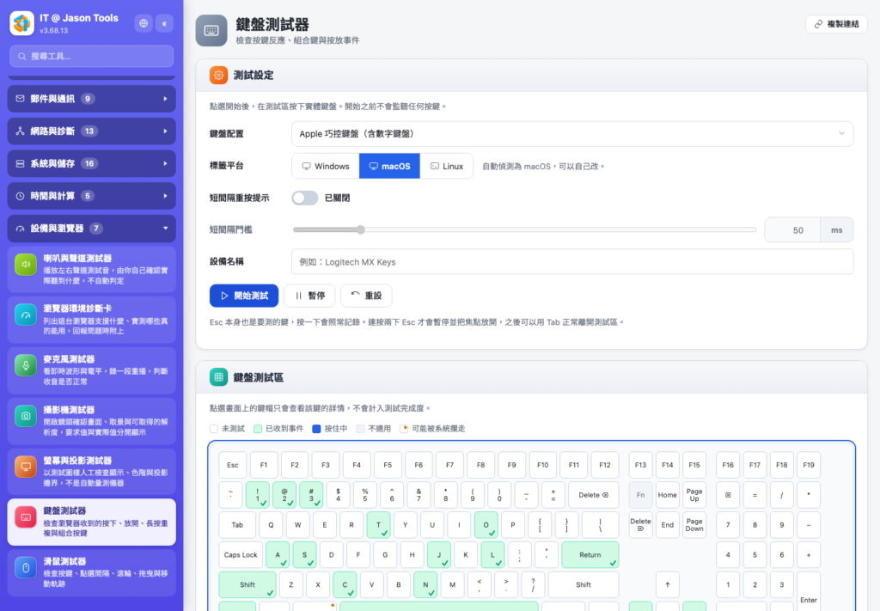Expand the 時間與計算 category
The width and height of the screenshot is (880, 611).
point(91,196)
